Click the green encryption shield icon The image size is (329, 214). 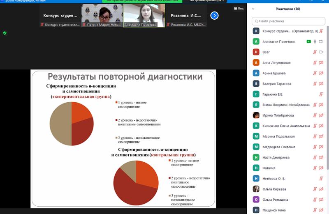5,33
